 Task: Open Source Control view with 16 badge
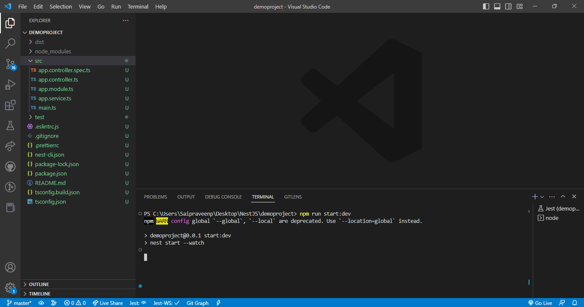(x=10, y=64)
